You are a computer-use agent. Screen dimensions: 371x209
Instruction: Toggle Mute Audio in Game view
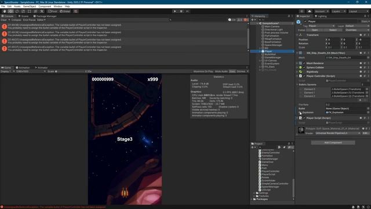coord(221,71)
